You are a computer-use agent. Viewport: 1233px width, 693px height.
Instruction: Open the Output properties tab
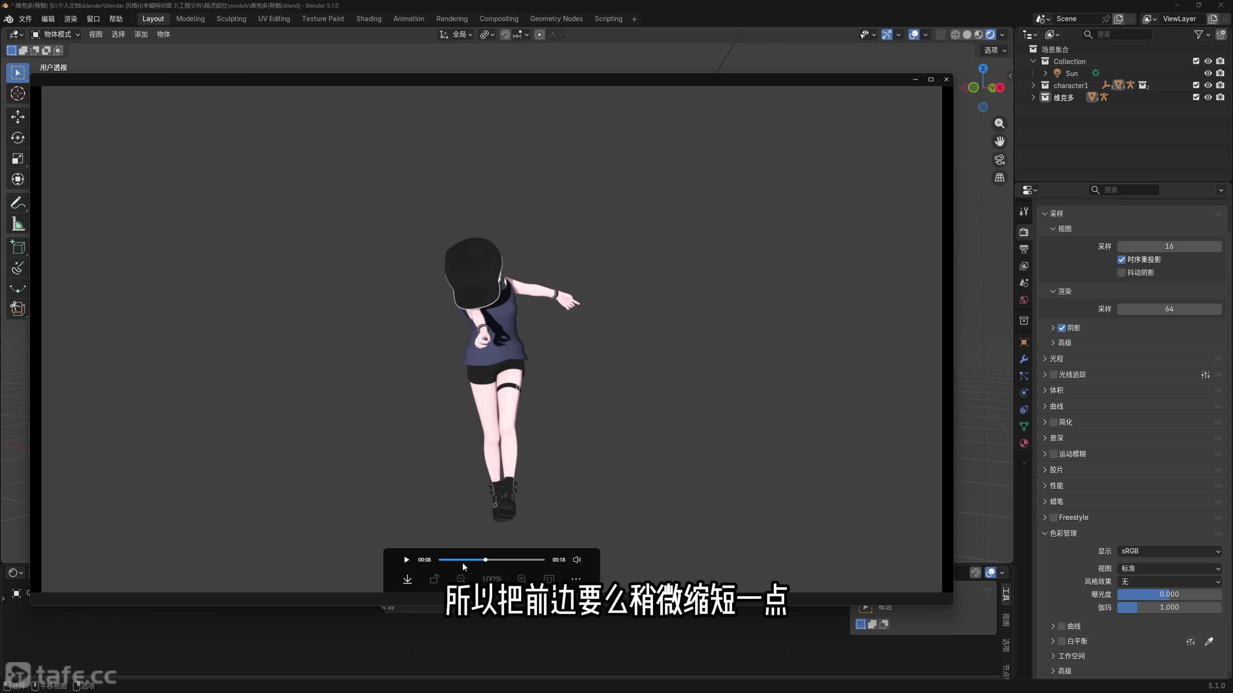pyautogui.click(x=1024, y=249)
